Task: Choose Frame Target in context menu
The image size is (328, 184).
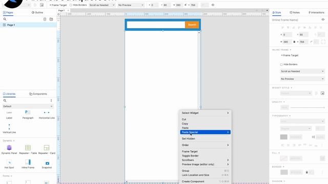Action: [x=205, y=151]
